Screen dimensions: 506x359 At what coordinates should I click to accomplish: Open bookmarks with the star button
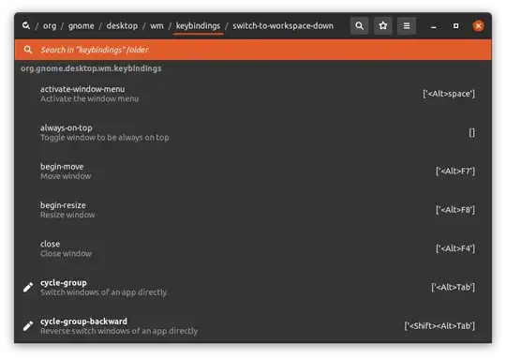(x=382, y=26)
